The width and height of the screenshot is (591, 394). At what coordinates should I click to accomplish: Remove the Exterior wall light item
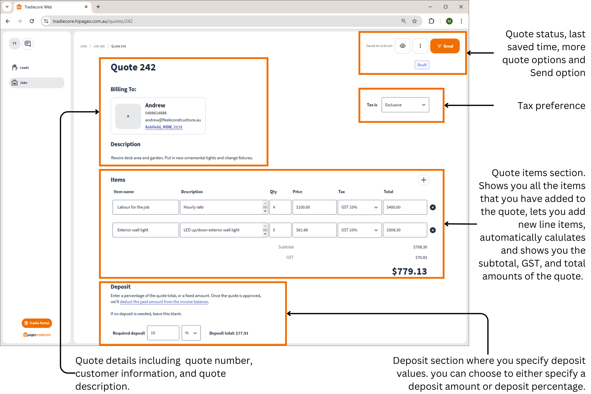(432, 230)
